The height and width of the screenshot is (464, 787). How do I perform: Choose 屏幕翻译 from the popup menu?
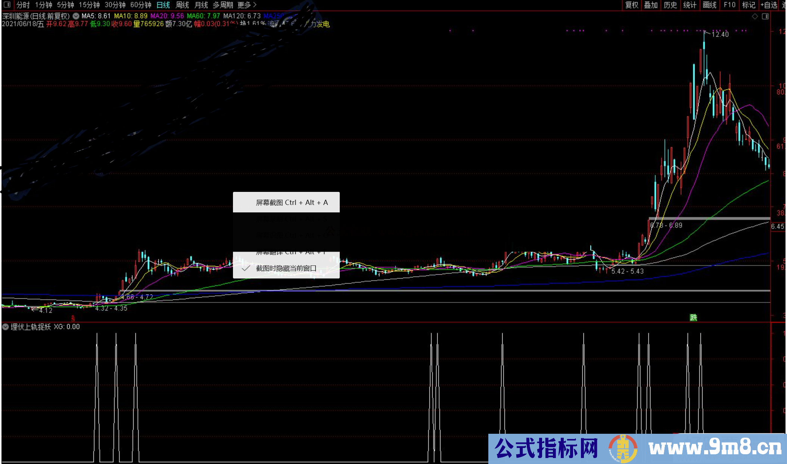coord(291,252)
